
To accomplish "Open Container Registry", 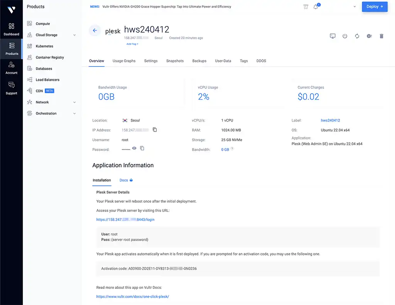I will click(50, 57).
